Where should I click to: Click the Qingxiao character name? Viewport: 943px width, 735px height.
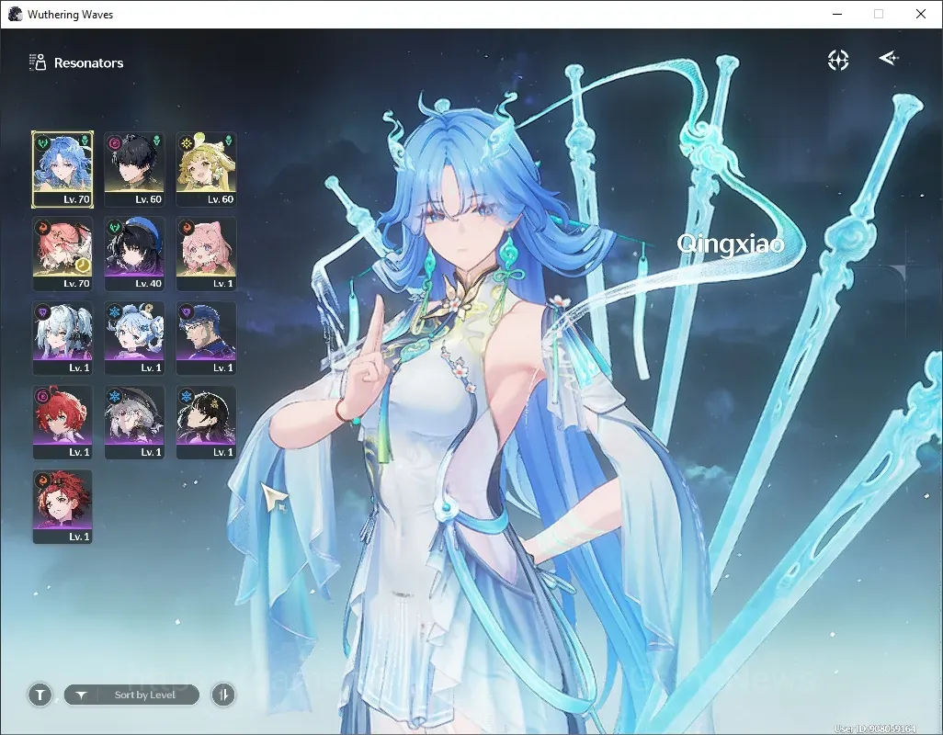(x=731, y=244)
